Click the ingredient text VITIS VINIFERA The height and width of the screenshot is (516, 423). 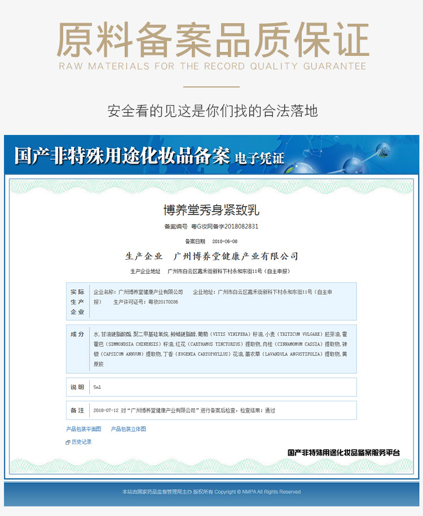(x=231, y=334)
